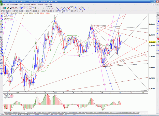Click the fork swing tool icon left of FIB T
This screenshot has height=116, width=159.
(x=80, y=8)
